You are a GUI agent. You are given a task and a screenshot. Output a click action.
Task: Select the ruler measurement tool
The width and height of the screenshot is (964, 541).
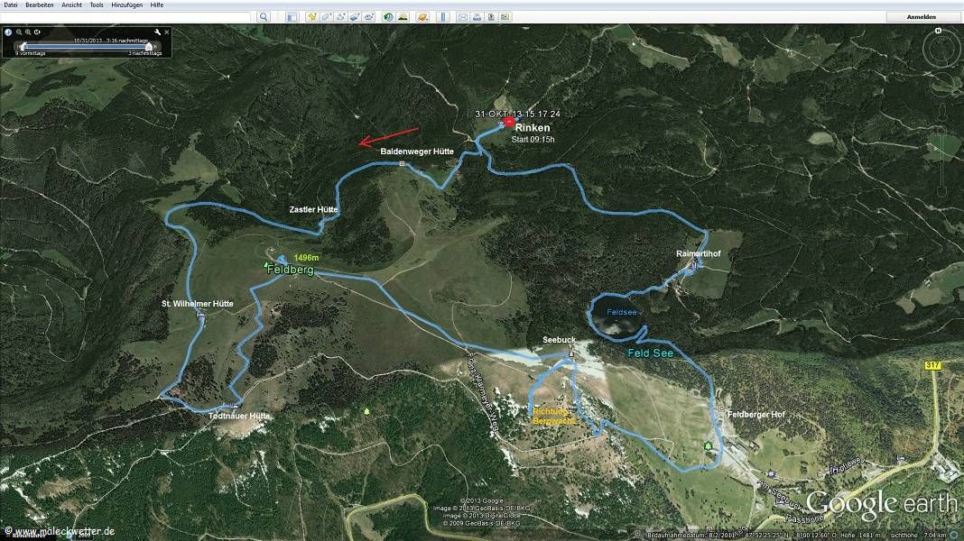pyautogui.click(x=441, y=17)
